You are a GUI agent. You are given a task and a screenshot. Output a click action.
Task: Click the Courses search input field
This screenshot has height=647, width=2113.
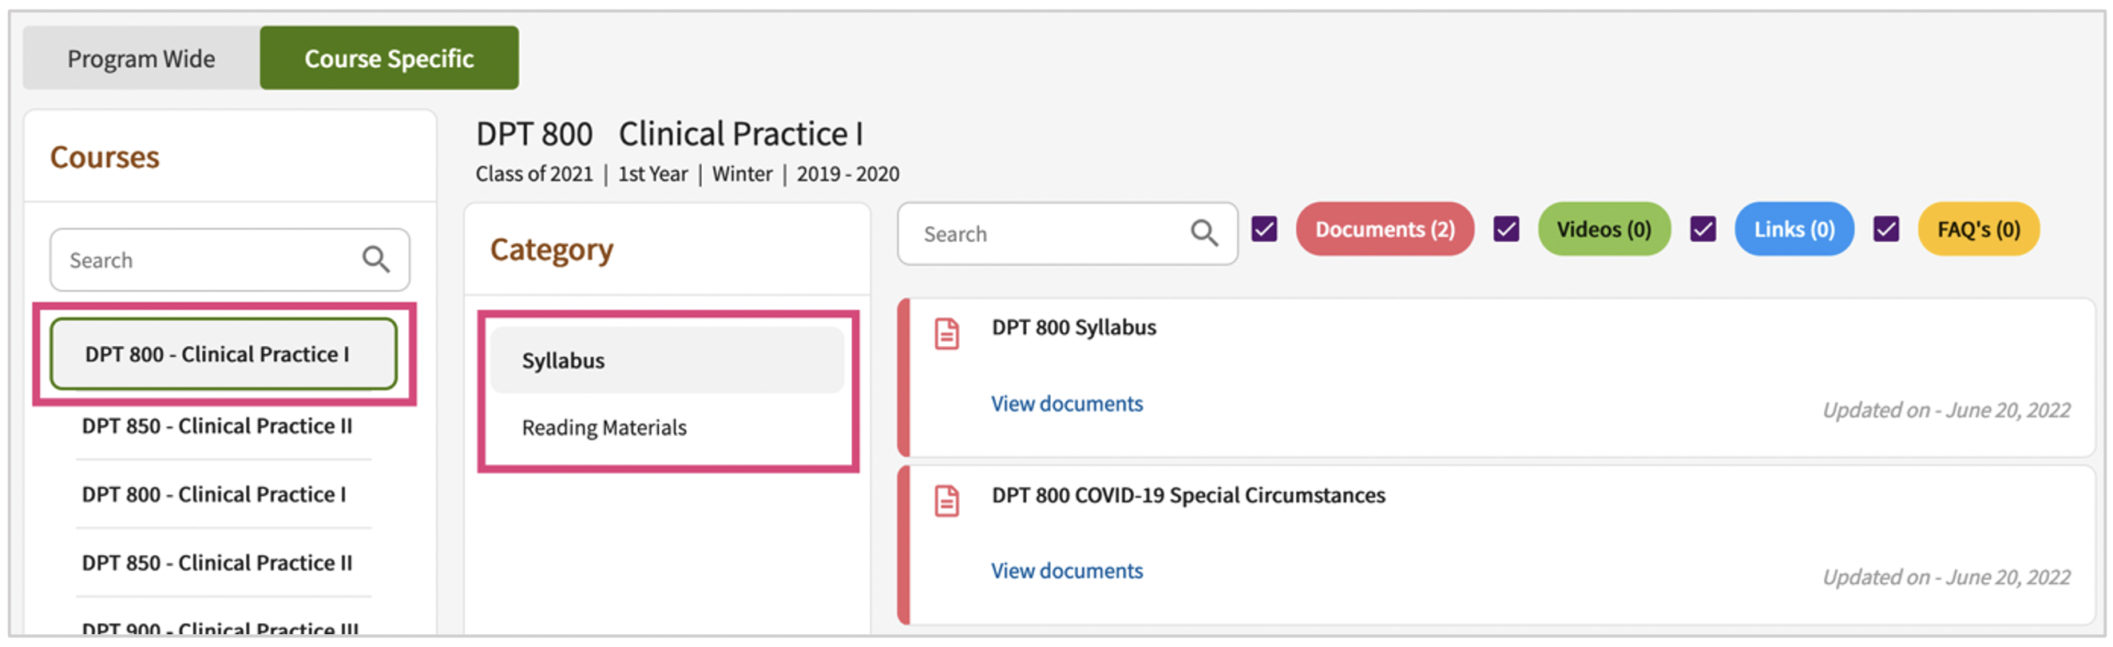(x=205, y=260)
